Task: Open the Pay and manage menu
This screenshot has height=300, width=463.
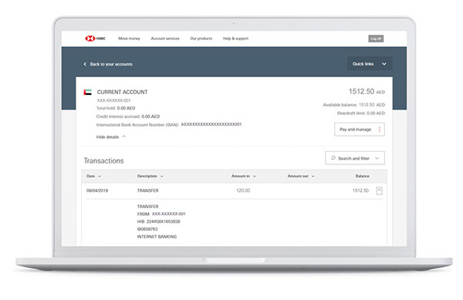Action: coord(360,130)
